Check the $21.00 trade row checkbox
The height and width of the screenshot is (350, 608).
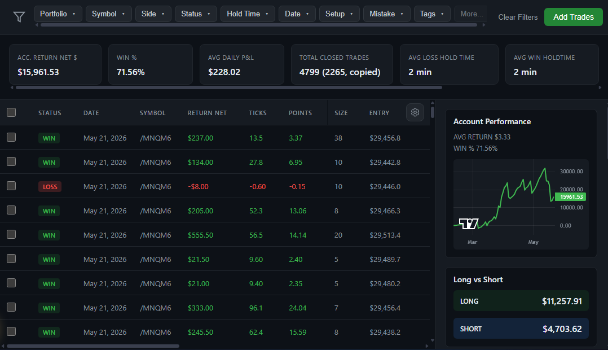click(x=11, y=283)
